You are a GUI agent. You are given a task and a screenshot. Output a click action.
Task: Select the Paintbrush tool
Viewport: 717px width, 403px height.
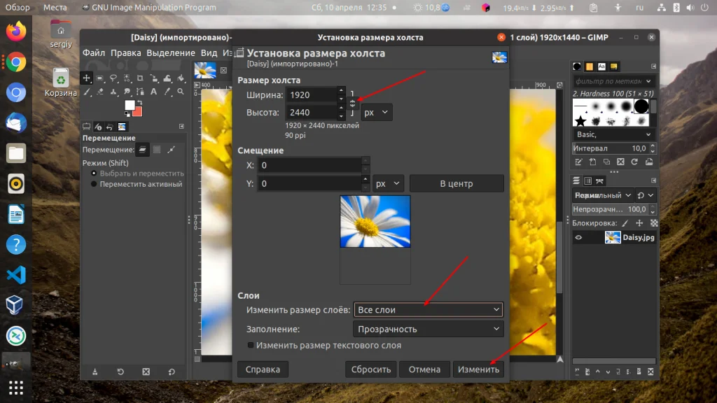coord(86,92)
